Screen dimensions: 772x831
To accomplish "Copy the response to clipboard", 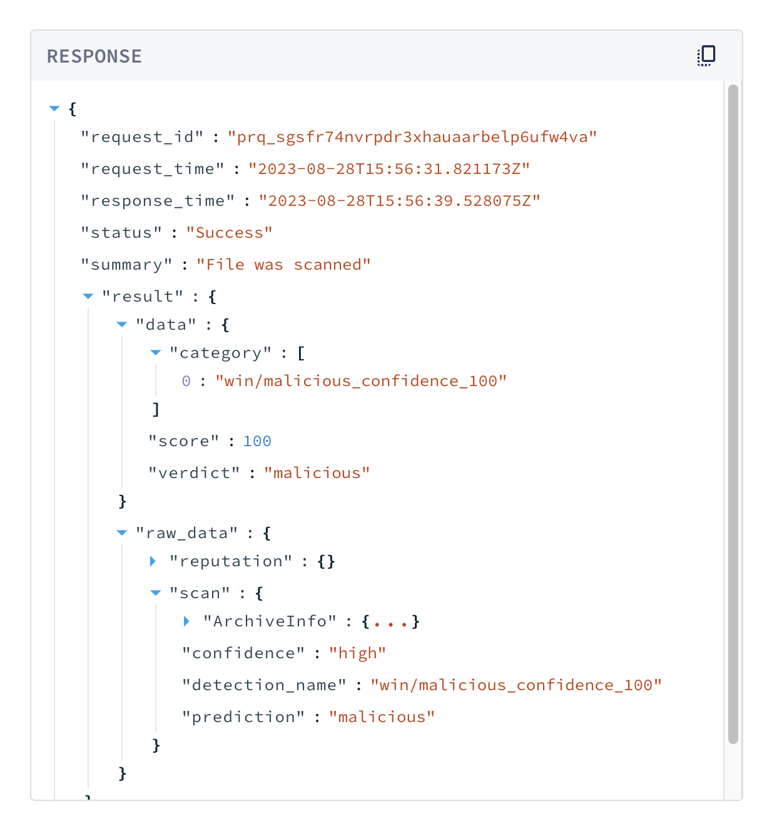I will click(706, 56).
